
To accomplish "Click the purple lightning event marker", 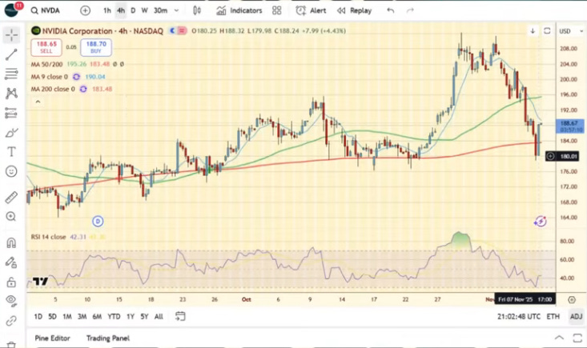I will click(541, 222).
